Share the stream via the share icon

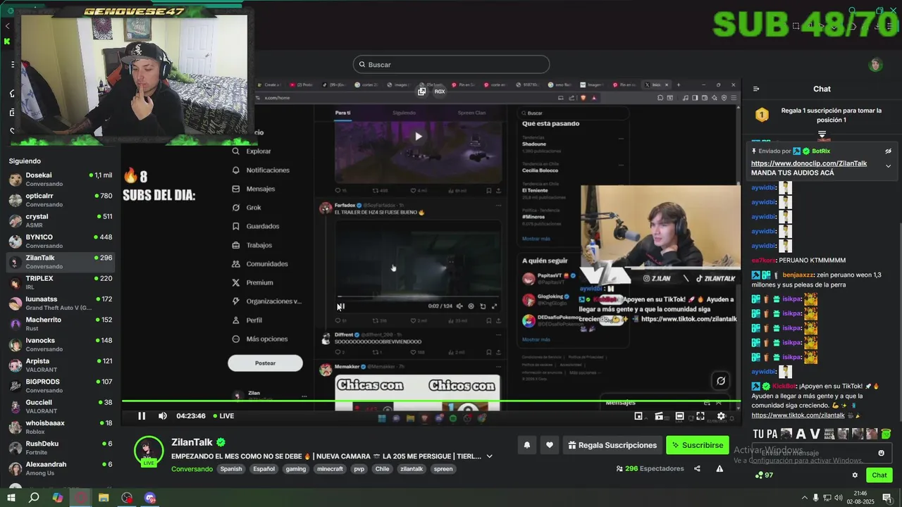click(697, 468)
